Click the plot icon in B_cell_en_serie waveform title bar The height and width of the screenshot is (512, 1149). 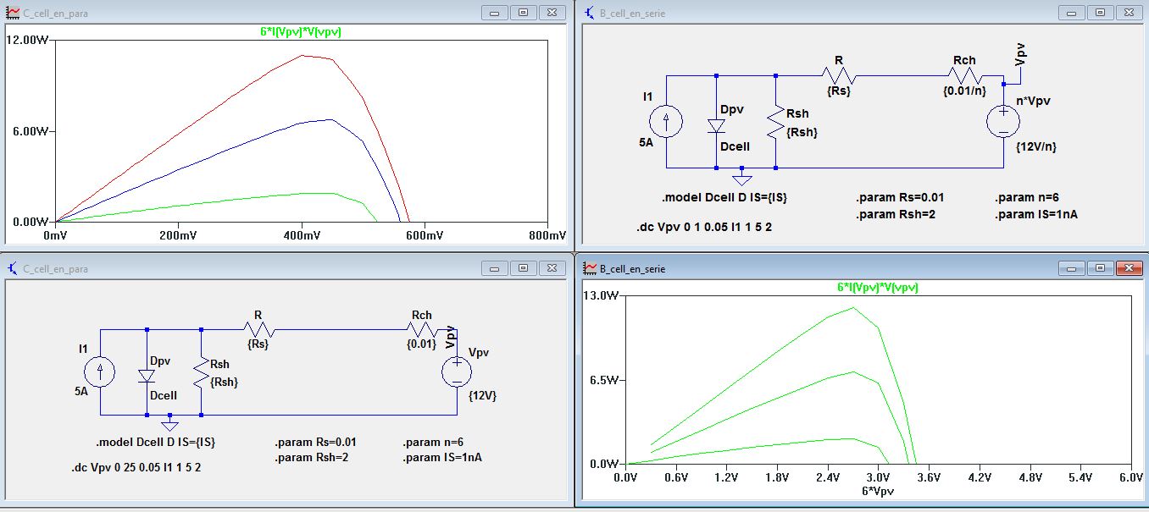click(588, 268)
